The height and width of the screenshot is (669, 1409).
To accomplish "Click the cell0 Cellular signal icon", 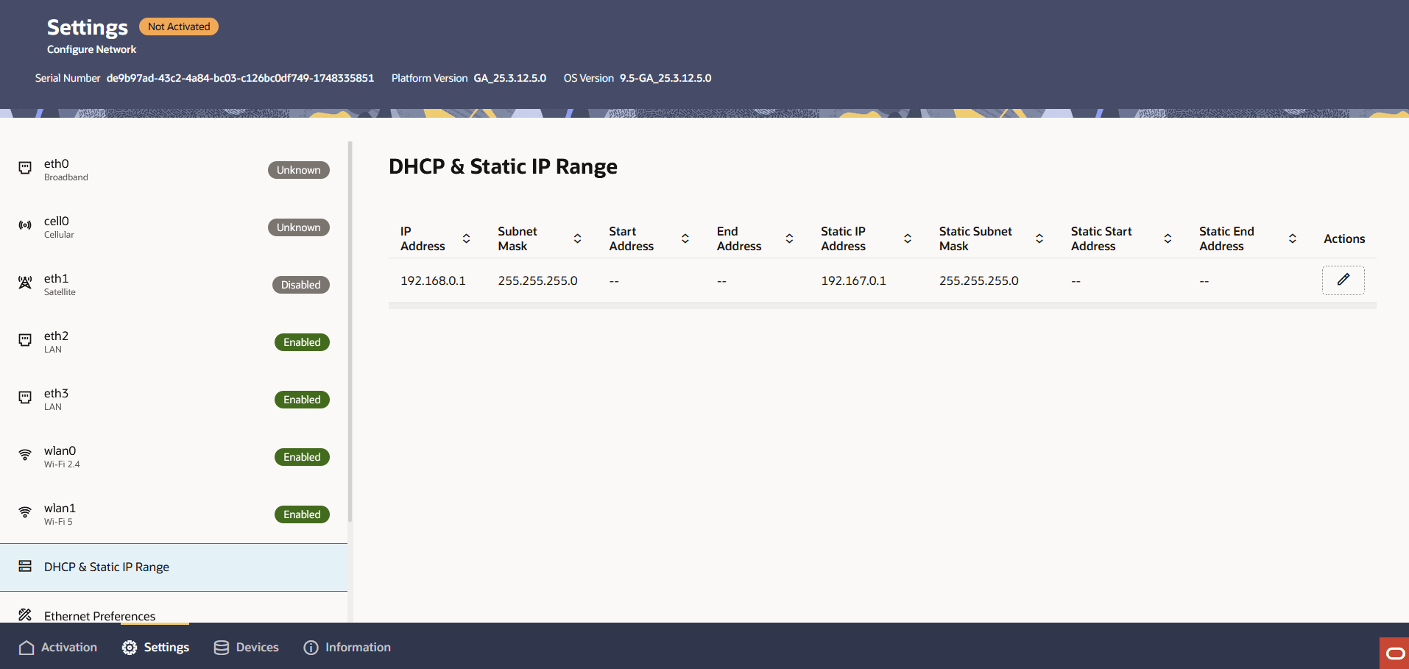I will [x=24, y=226].
